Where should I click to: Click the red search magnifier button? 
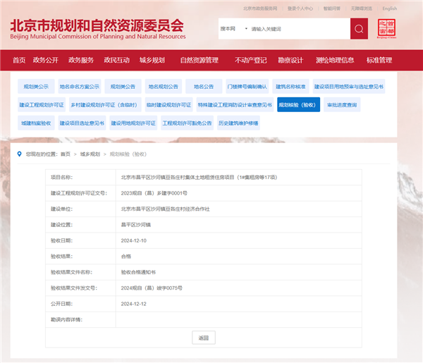359,29
